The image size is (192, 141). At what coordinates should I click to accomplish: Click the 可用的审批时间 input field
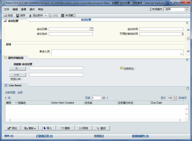click(x=161, y=34)
